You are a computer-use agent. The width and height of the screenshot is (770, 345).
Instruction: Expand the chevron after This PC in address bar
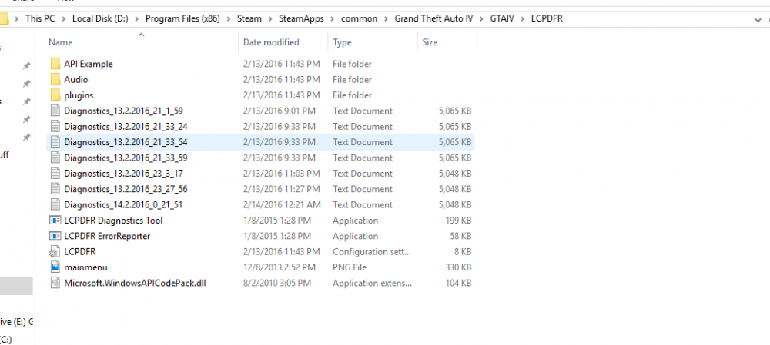65,17
